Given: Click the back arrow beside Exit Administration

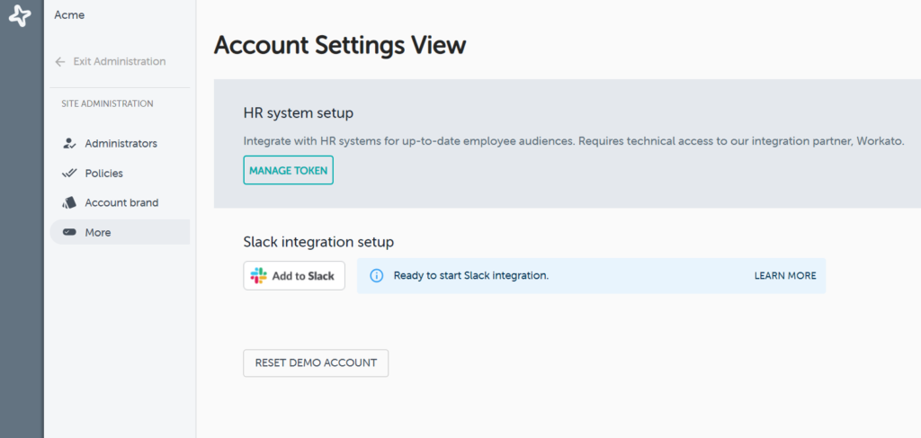Looking at the screenshot, I should point(60,62).
